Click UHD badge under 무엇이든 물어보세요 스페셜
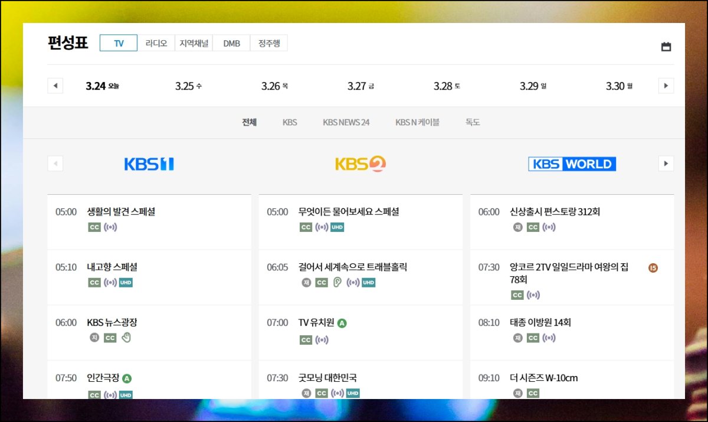 [337, 227]
